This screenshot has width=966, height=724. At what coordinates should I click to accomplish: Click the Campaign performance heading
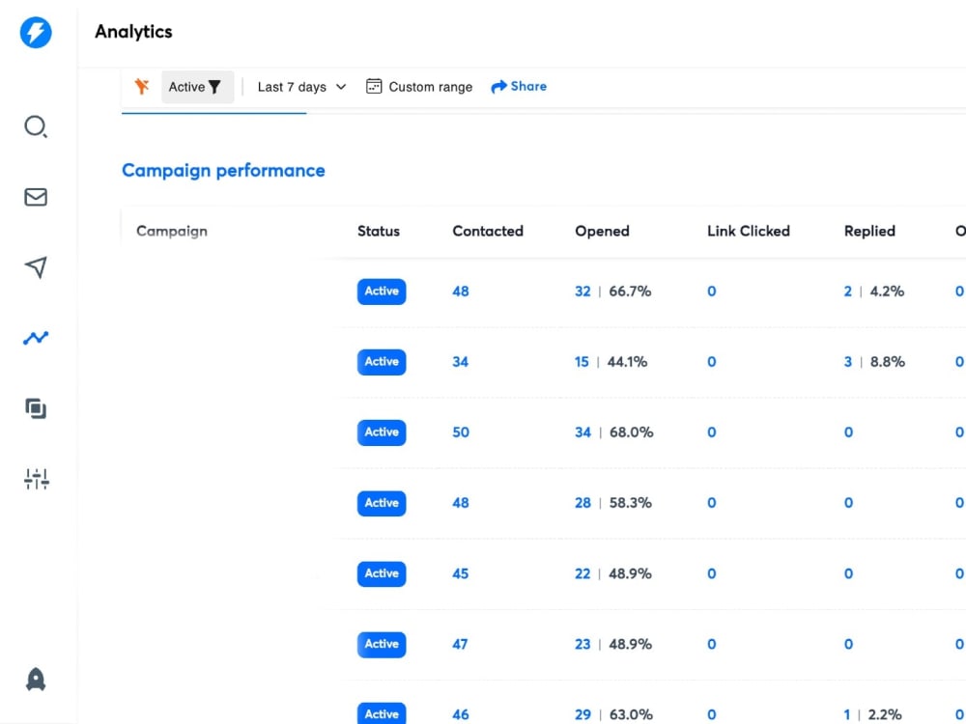click(x=224, y=171)
